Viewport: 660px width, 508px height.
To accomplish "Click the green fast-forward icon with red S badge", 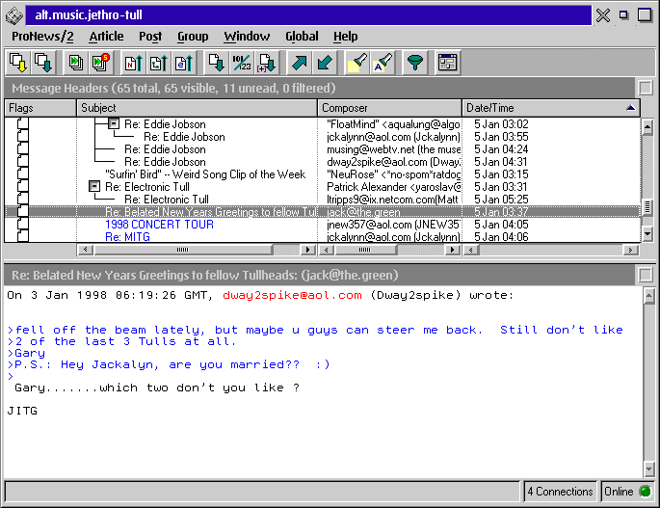I will point(100,63).
